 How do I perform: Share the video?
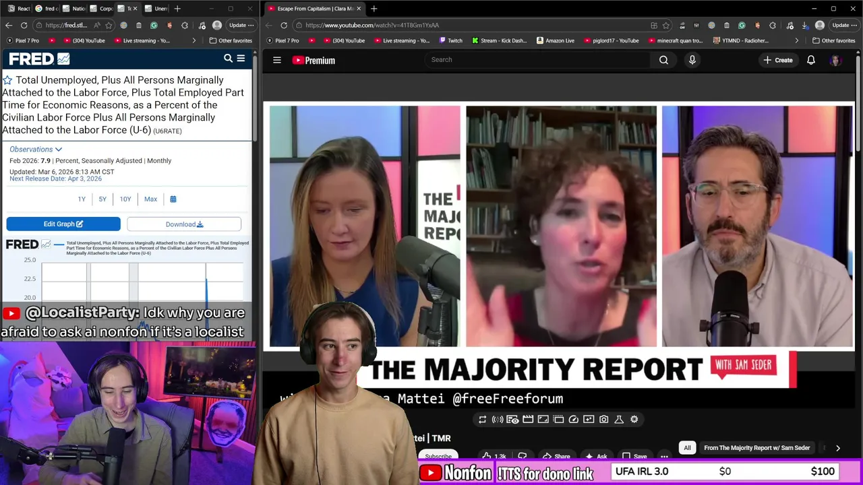pos(557,456)
